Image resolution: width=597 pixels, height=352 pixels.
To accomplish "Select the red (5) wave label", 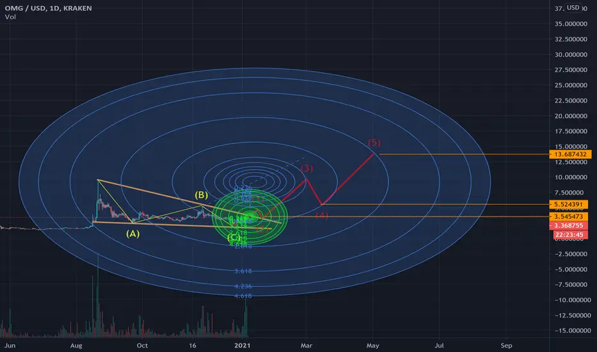I will pos(374,142).
